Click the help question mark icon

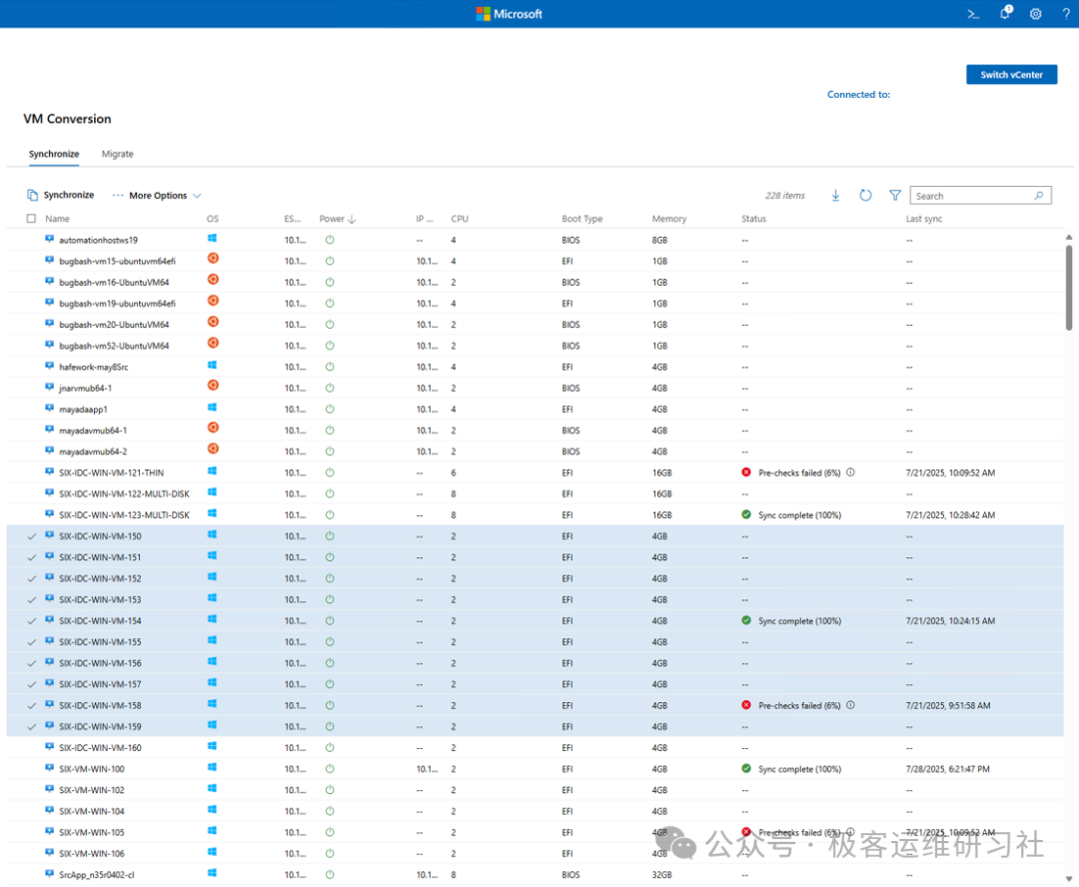tap(1065, 14)
